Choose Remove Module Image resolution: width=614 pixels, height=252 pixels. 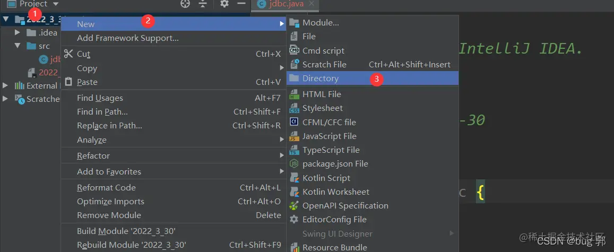[173, 215]
